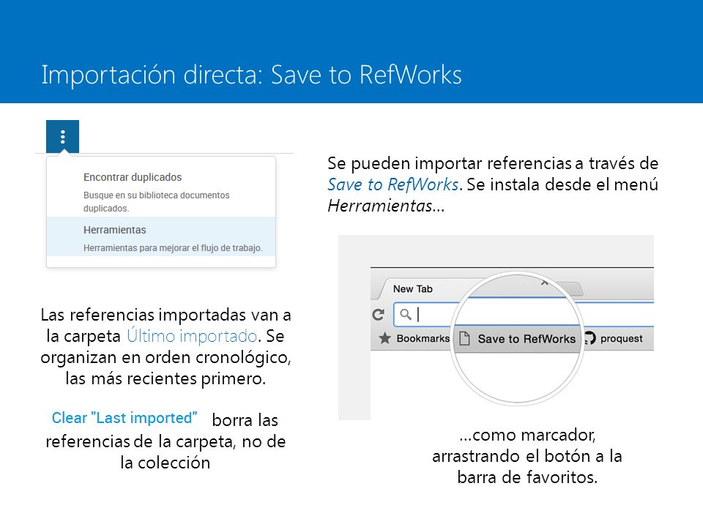The width and height of the screenshot is (703, 527).
Task: Close the New Tab browser tab
Action: [544, 283]
